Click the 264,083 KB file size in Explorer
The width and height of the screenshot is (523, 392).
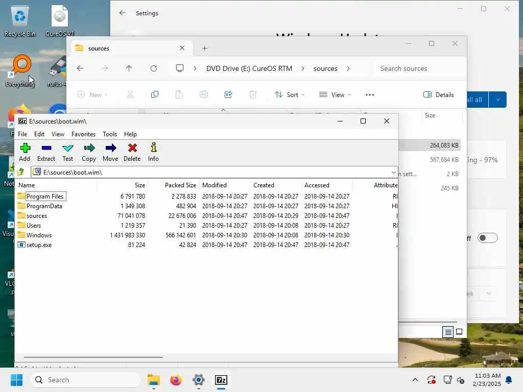[444, 145]
